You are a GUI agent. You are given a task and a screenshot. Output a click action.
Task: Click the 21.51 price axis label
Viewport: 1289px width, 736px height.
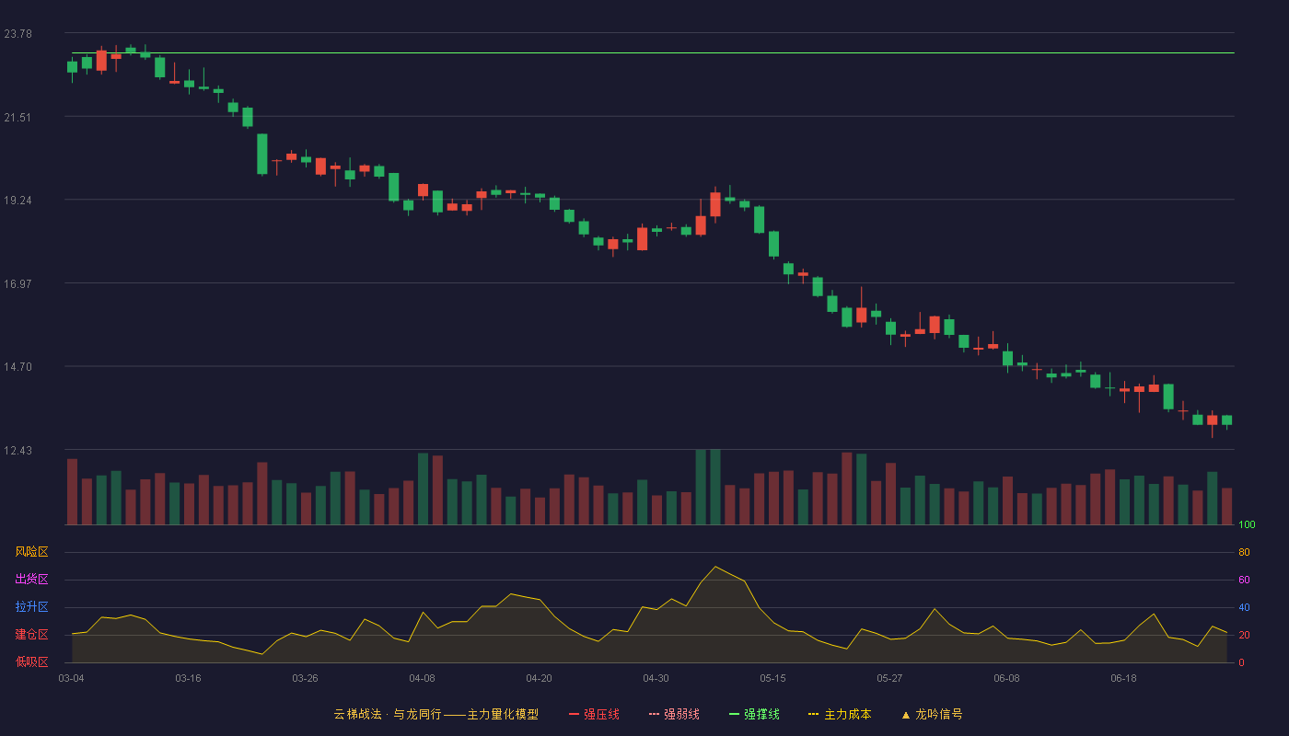point(17,118)
